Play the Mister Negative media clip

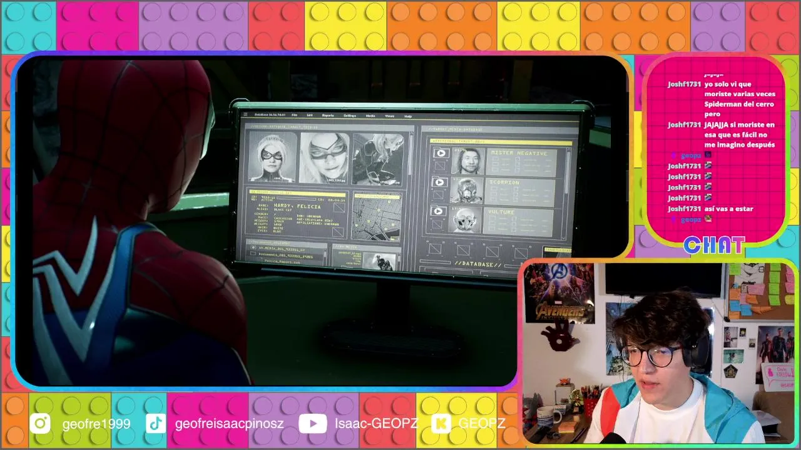pos(441,153)
